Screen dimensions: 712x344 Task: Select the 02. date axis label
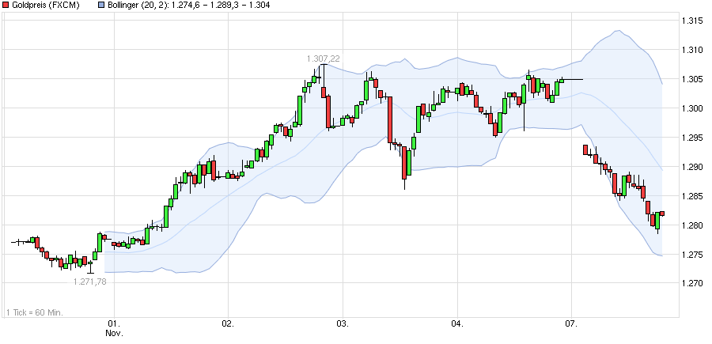coord(228,323)
